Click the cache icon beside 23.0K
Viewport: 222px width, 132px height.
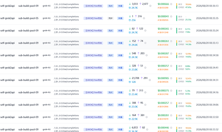click(x=130, y=107)
